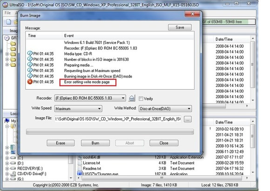The width and height of the screenshot is (270, 191).
Task: Click the CD/DVD Drive(F:) disc icon
Action: pos(13,174)
